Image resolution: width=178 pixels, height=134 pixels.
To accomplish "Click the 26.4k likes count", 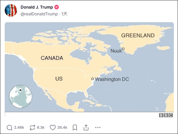I will (62, 127).
